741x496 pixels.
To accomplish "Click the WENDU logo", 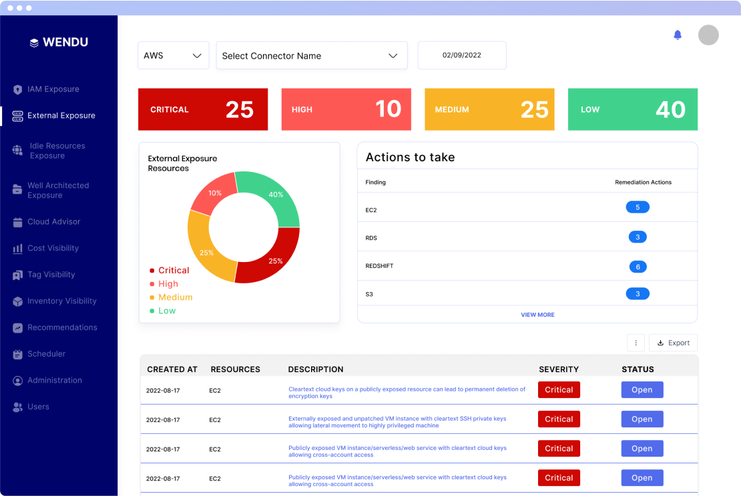I will [59, 42].
